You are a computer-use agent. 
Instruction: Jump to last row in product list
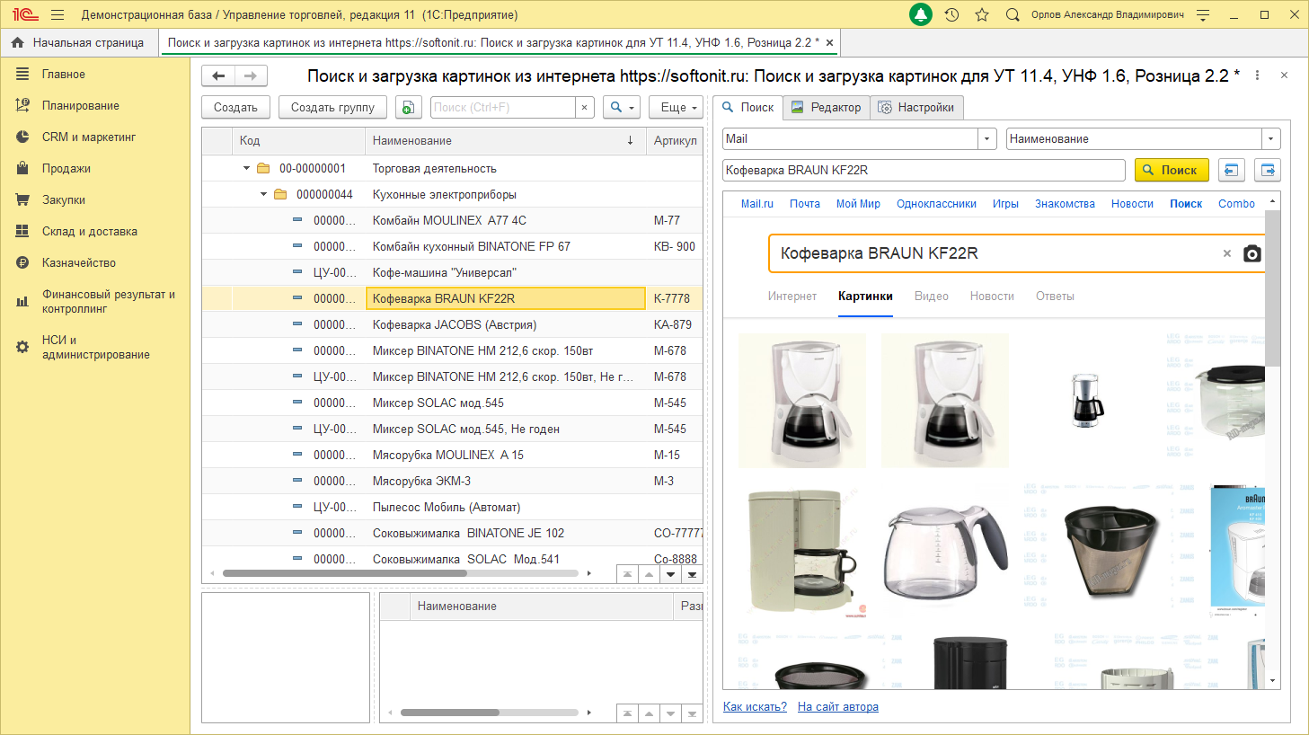(x=692, y=574)
